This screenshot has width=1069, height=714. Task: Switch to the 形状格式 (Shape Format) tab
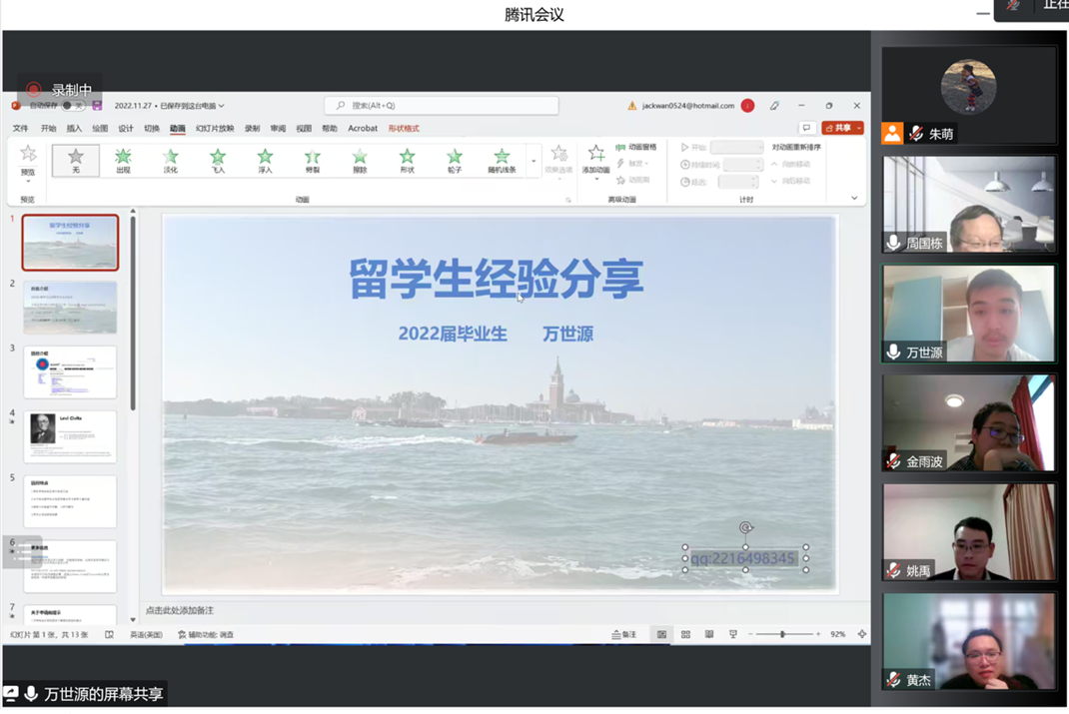click(x=404, y=128)
